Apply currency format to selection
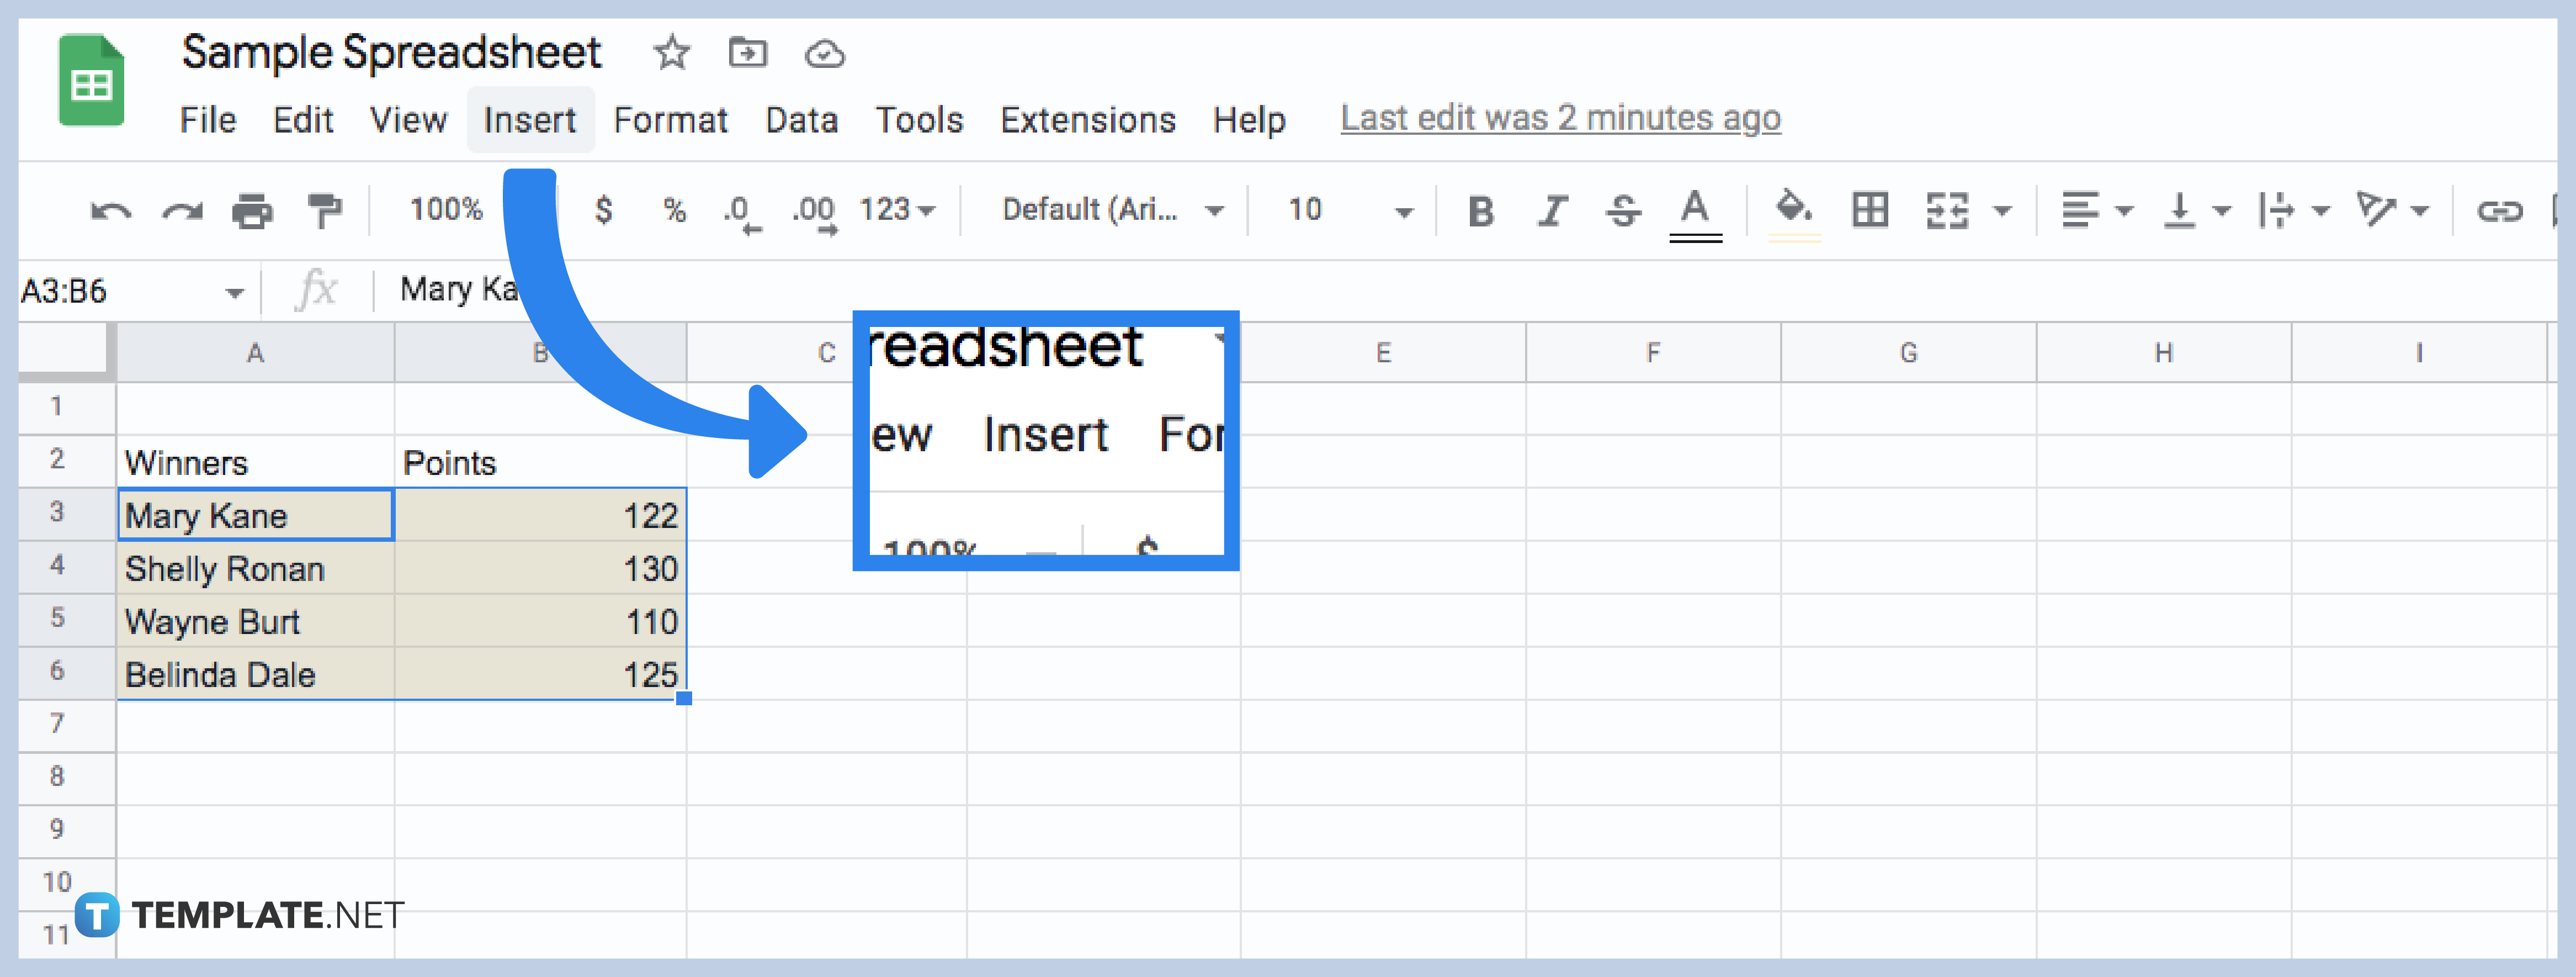This screenshot has width=2576, height=977. [x=604, y=210]
